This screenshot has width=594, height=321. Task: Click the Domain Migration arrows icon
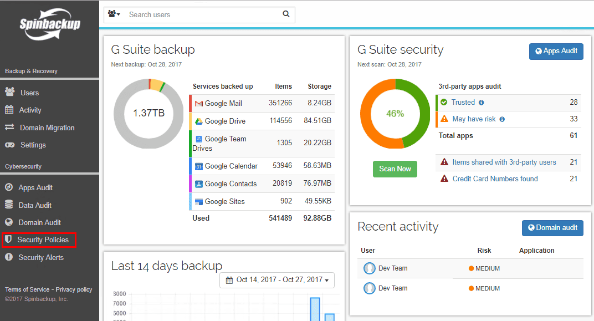pos(11,127)
